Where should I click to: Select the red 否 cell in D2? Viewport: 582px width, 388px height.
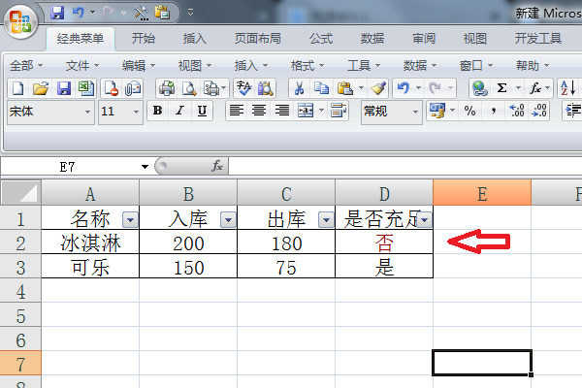pos(384,243)
